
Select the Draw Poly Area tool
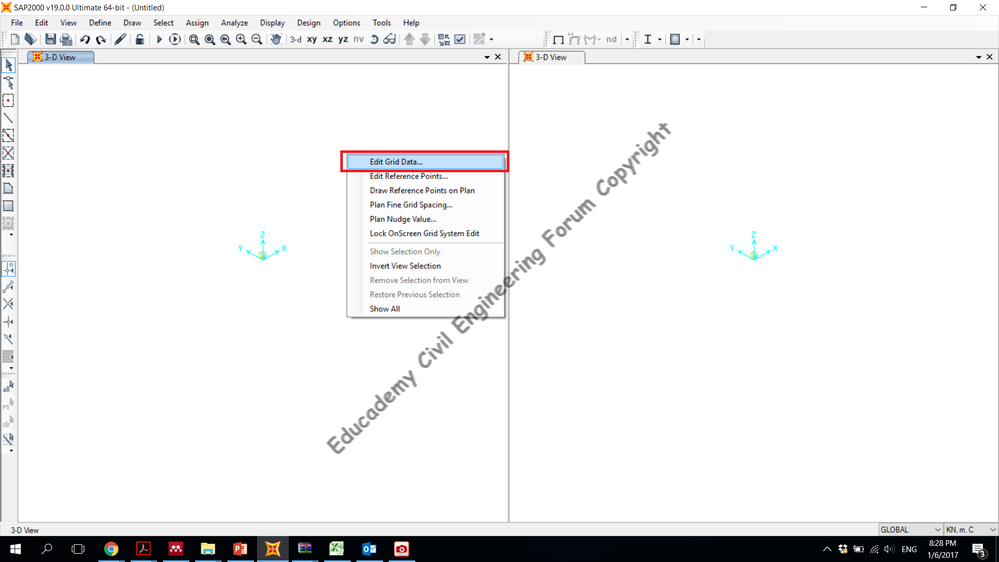click(8, 188)
